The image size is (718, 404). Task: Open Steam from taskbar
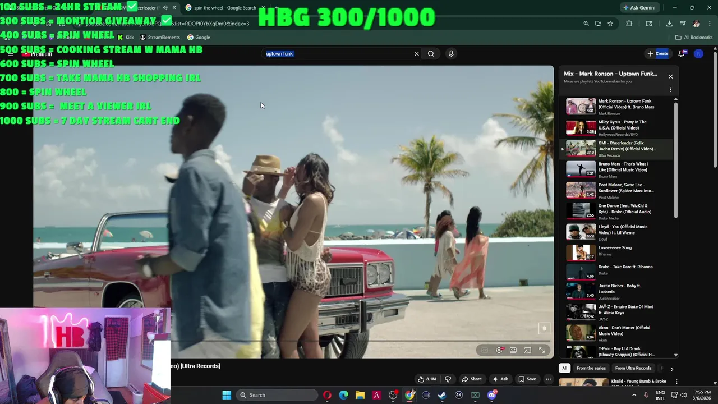click(x=442, y=395)
